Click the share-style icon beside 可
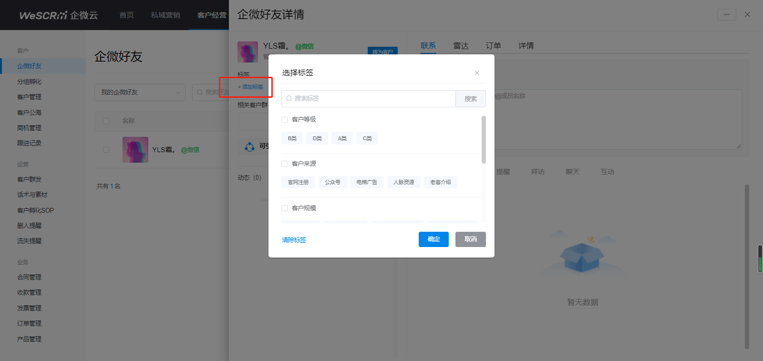Viewport: 763px width, 361px height. click(x=249, y=146)
